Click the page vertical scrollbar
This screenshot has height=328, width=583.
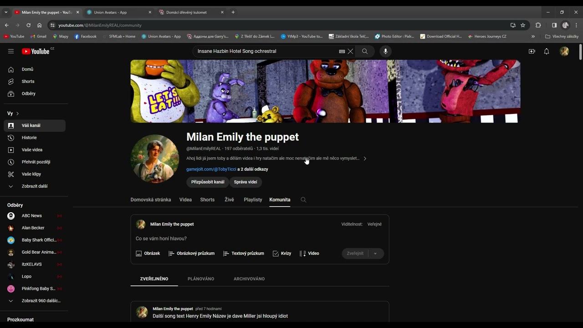click(x=580, y=52)
